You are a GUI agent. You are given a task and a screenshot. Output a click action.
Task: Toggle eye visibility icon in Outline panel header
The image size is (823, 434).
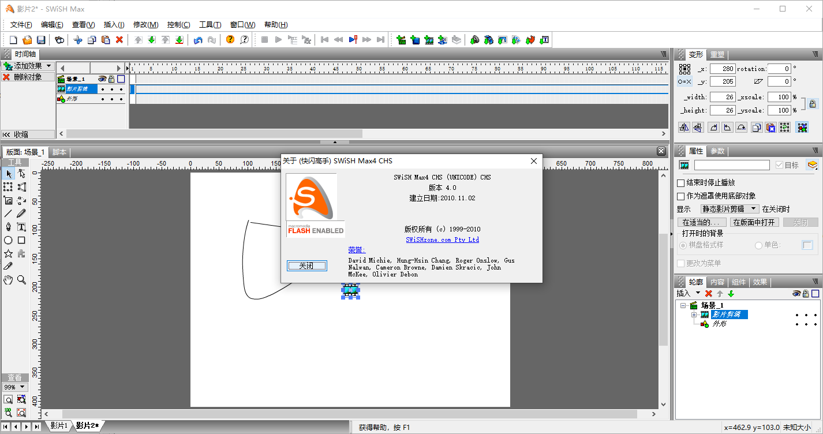(796, 294)
